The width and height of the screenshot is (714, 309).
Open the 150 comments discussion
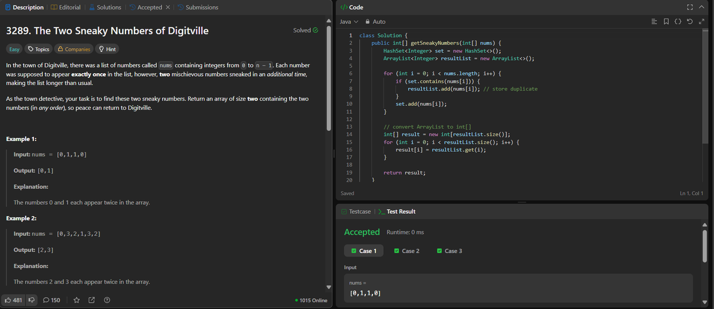[52, 300]
